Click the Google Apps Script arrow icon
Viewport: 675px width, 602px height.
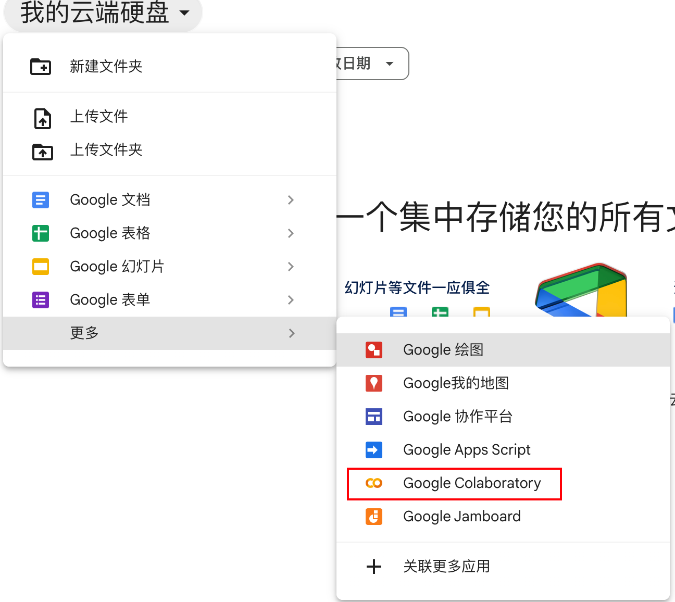[374, 450]
